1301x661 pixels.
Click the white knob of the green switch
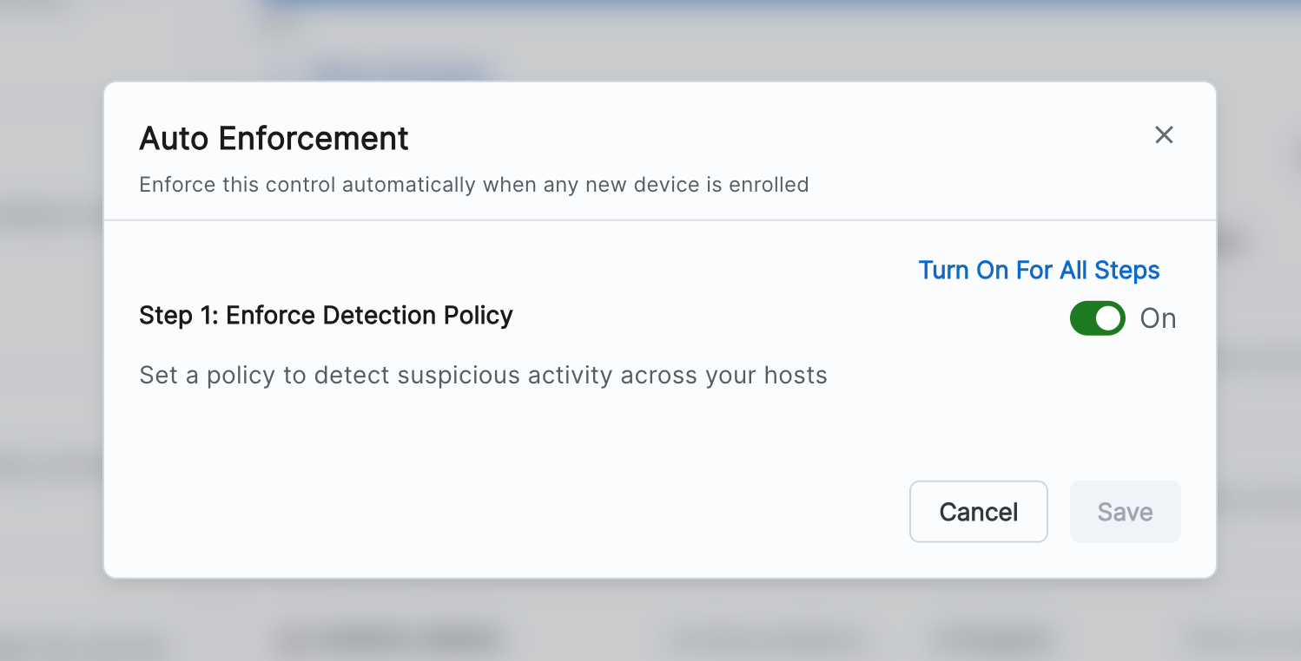coord(1108,318)
